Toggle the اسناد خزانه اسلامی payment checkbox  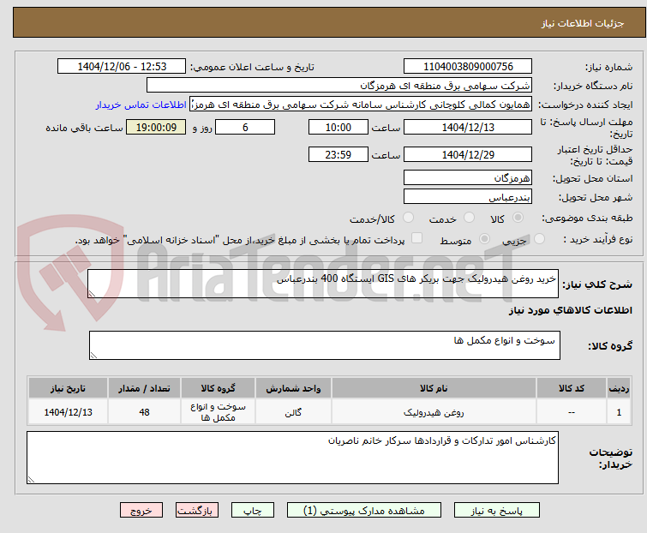(417, 238)
